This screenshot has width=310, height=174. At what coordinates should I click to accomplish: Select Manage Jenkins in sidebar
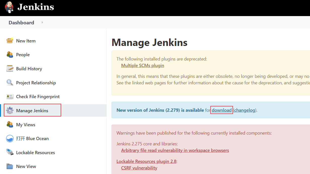click(32, 110)
